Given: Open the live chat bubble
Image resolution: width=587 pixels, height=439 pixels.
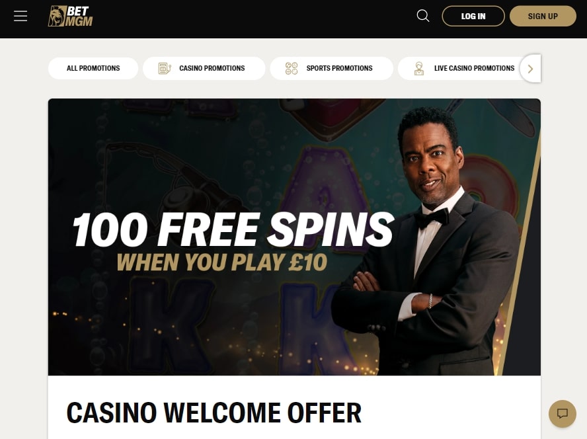Looking at the screenshot, I should coord(562,413).
